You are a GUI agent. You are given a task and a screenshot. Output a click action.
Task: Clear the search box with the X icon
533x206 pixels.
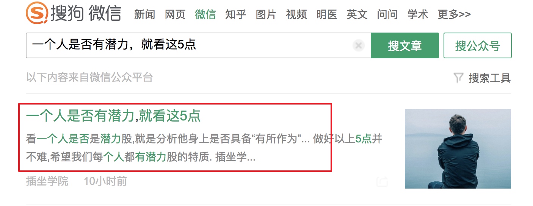click(x=358, y=46)
